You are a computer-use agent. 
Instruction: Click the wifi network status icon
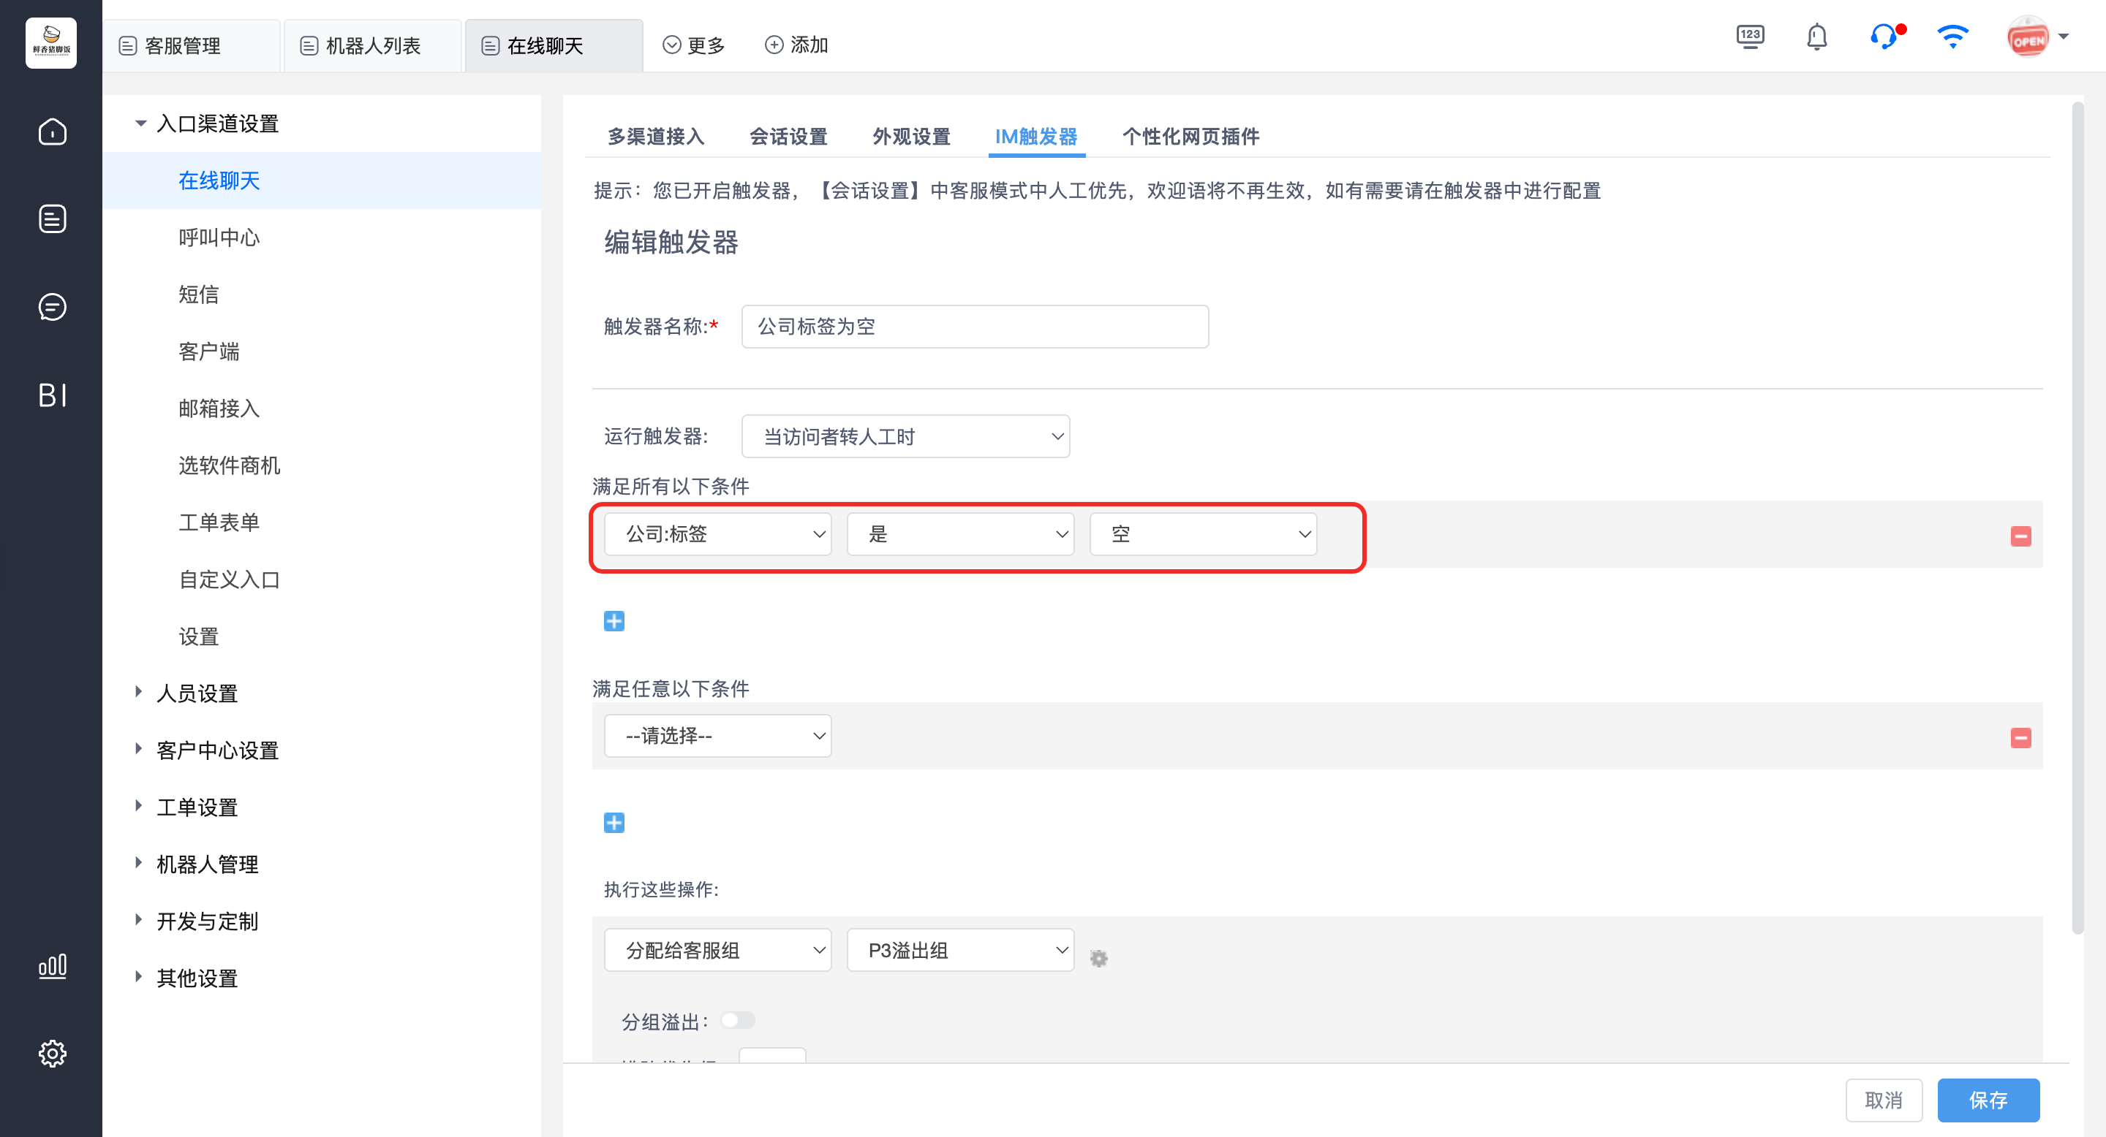[x=1952, y=37]
